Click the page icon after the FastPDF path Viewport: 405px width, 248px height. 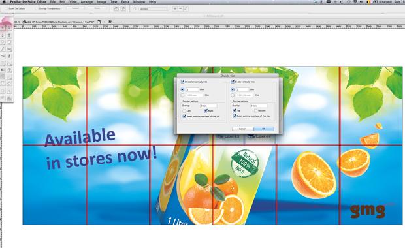pyautogui.click(x=99, y=22)
